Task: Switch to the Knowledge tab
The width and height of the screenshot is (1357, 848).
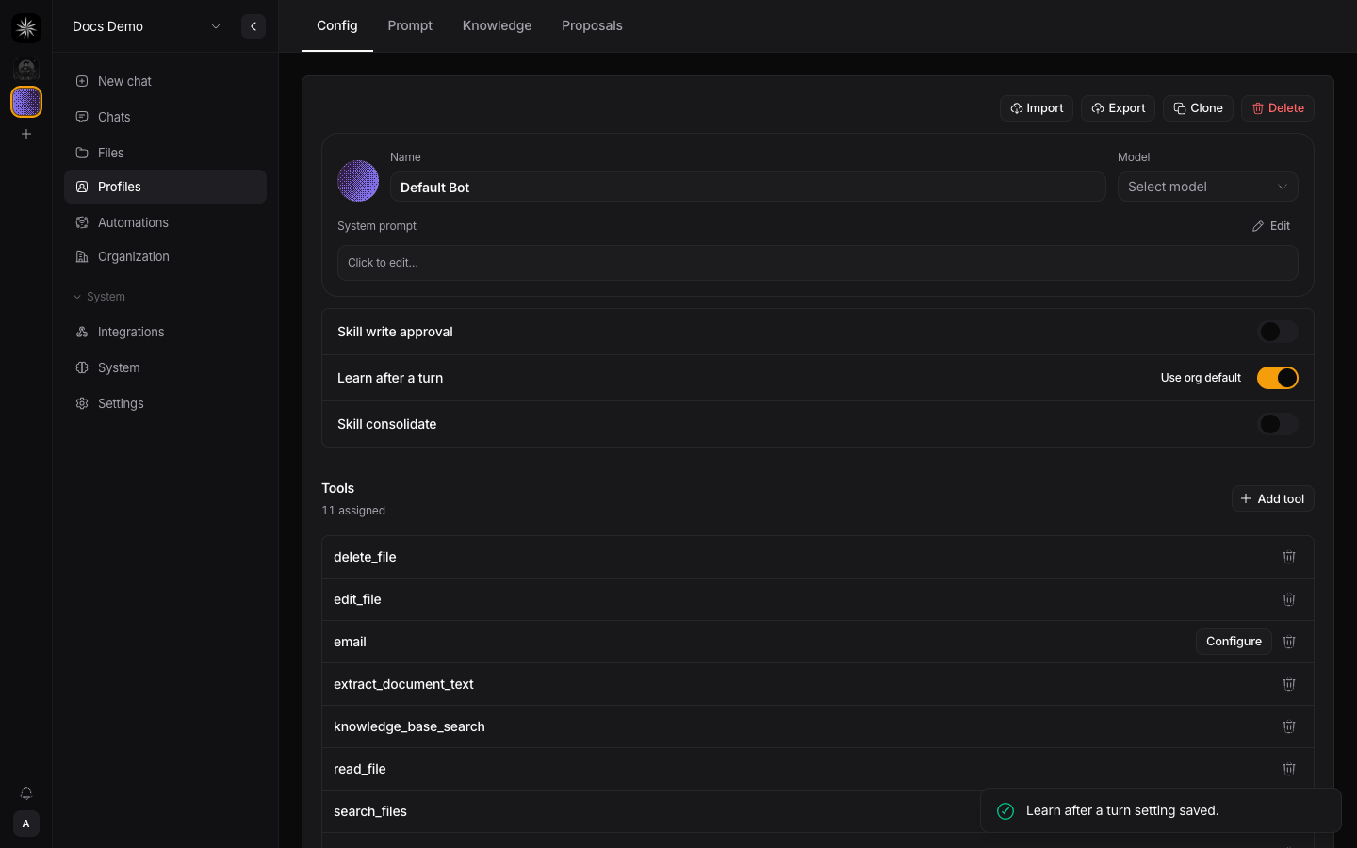Action: point(497,25)
